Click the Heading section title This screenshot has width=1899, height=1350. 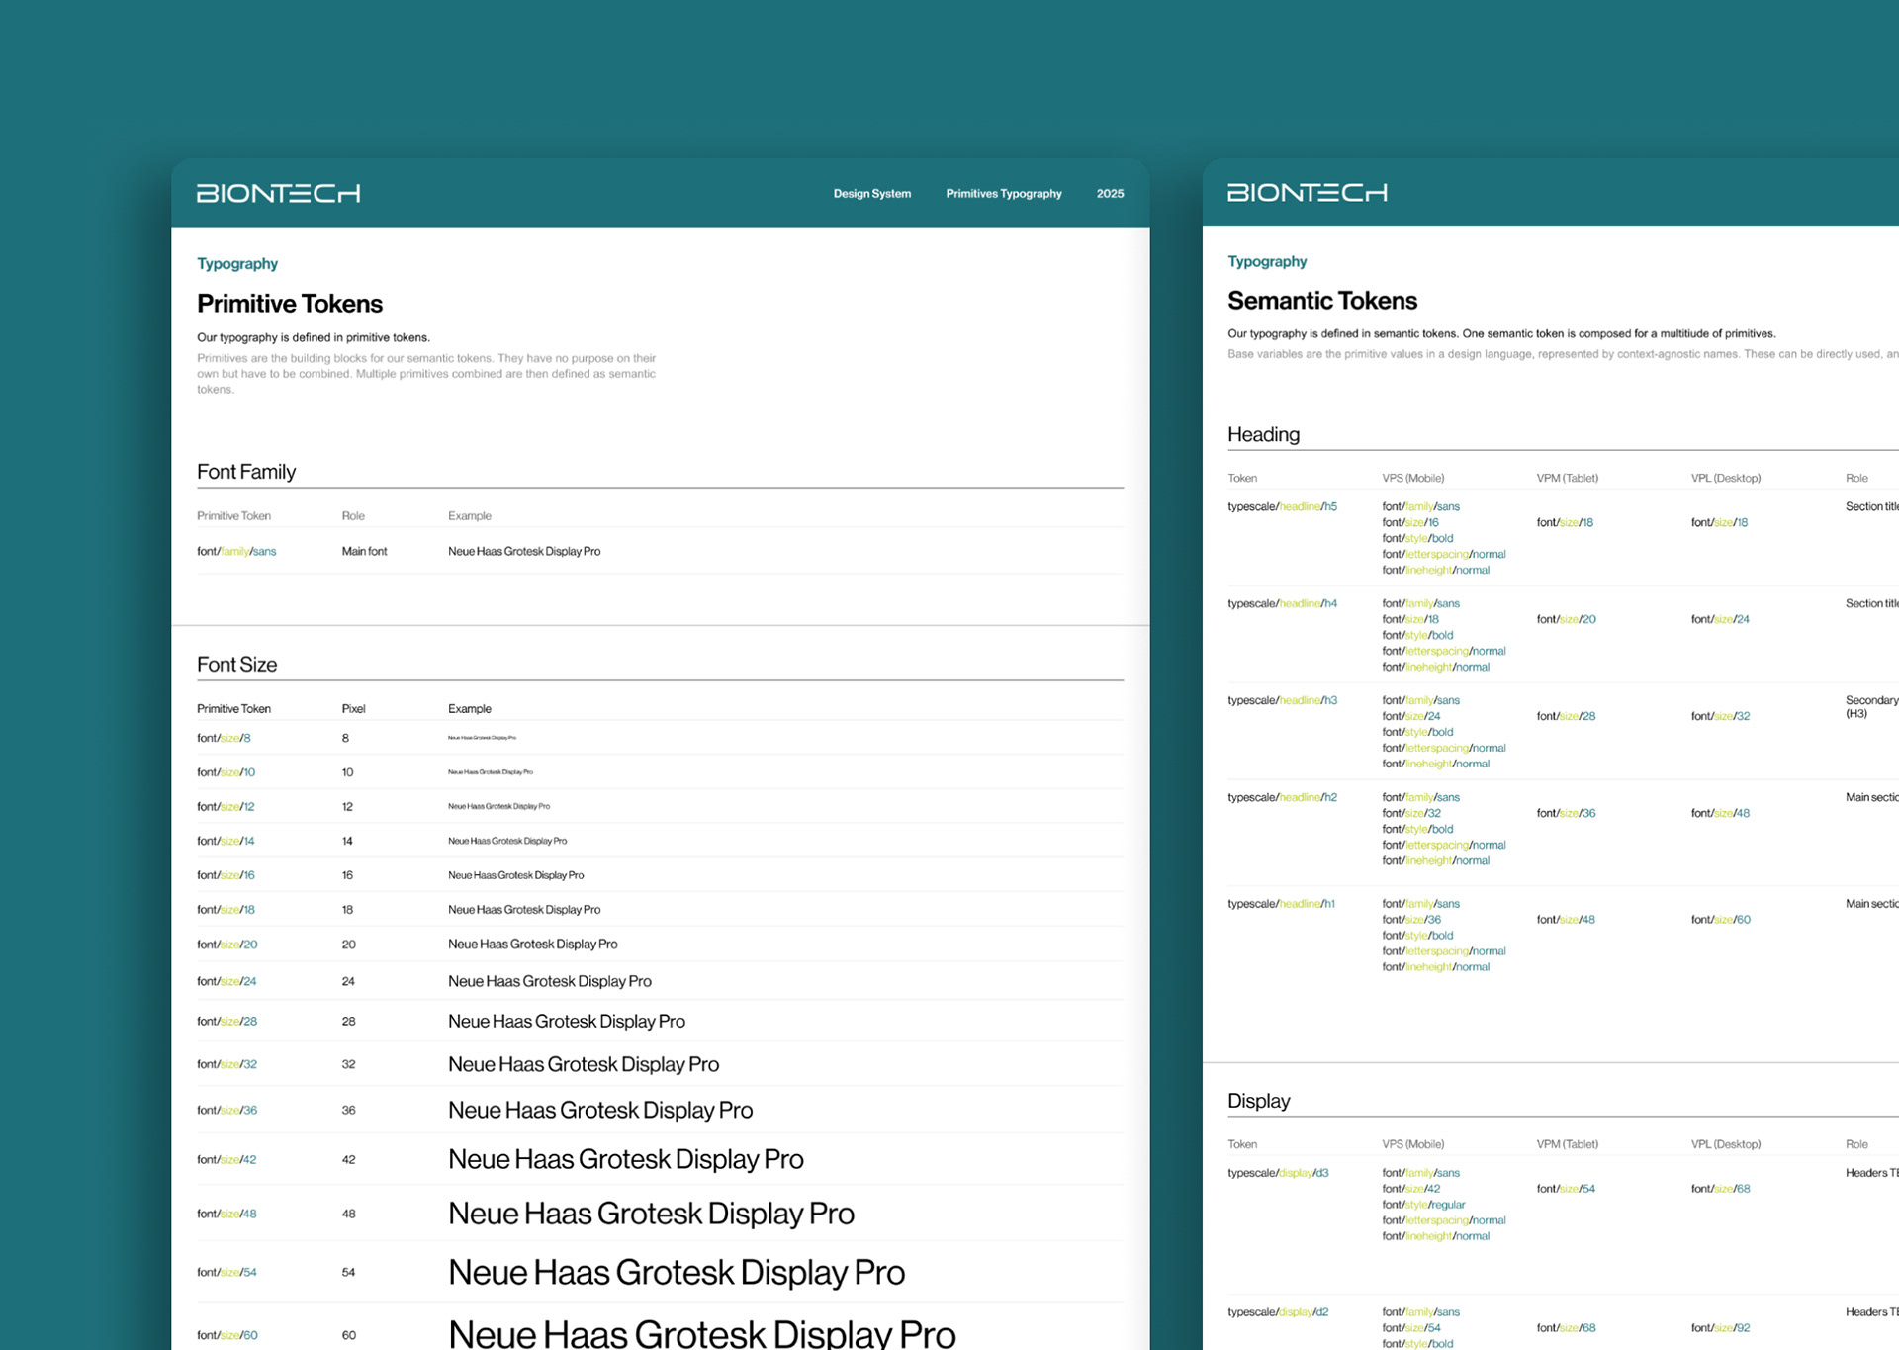pos(1263,435)
